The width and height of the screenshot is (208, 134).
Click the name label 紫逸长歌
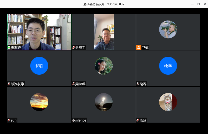pyautogui.click(x=18, y=84)
